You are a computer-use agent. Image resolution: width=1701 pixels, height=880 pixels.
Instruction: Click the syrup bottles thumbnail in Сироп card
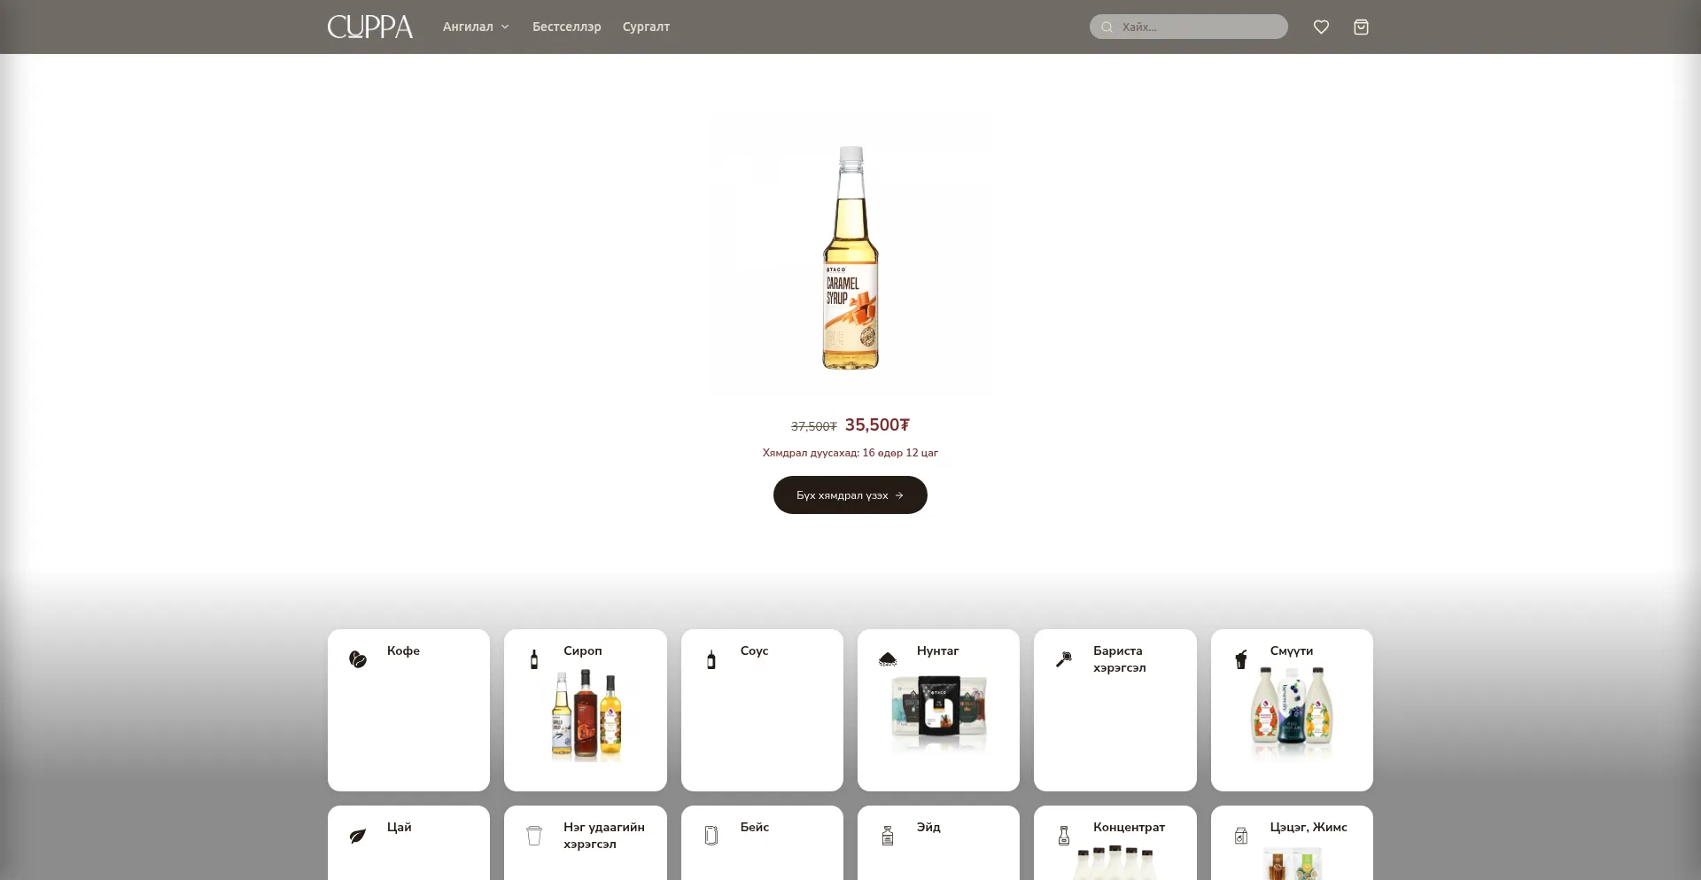pos(586,715)
